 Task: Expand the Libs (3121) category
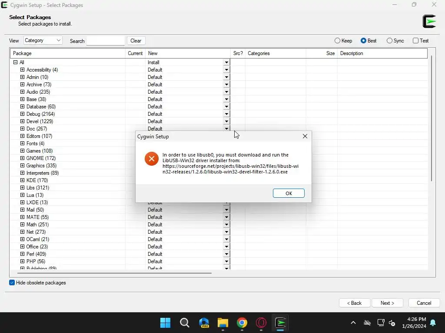[x=23, y=187]
